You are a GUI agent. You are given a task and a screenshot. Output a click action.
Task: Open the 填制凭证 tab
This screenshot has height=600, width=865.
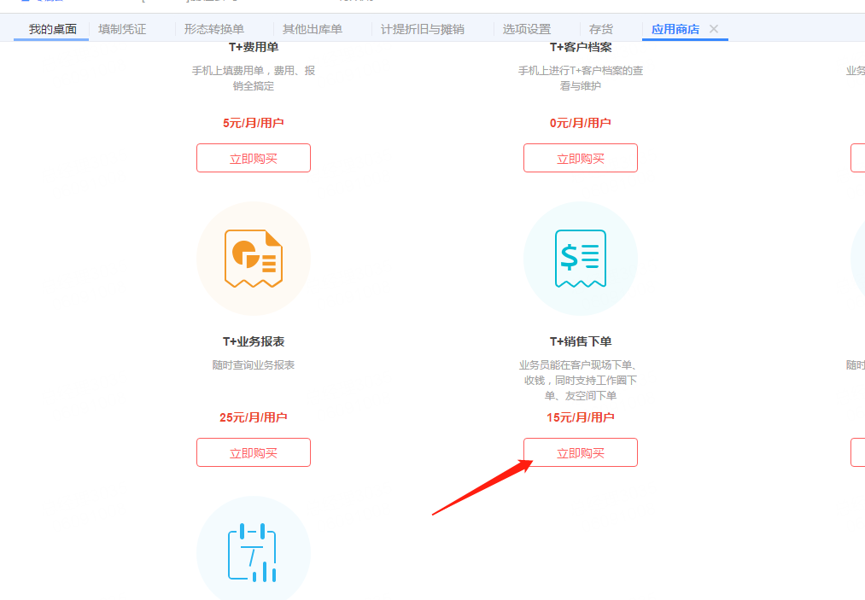(x=122, y=29)
